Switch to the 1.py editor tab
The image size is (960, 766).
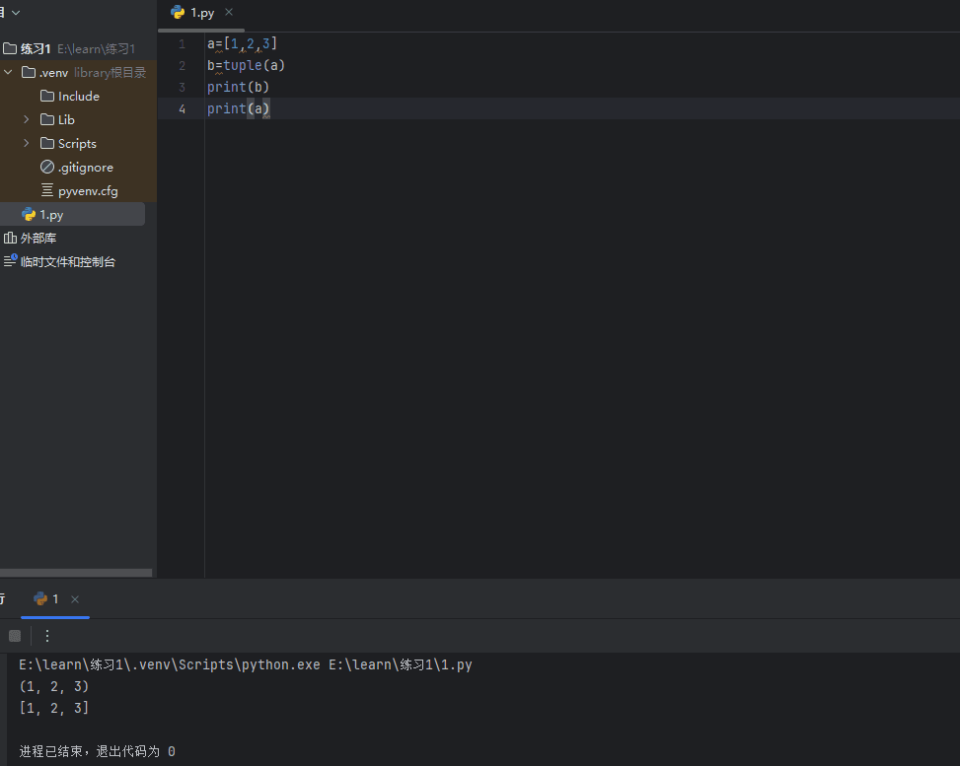[201, 13]
